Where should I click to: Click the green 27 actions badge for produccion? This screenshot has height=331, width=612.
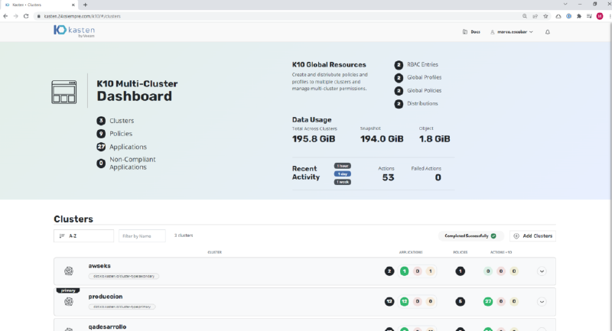488,301
